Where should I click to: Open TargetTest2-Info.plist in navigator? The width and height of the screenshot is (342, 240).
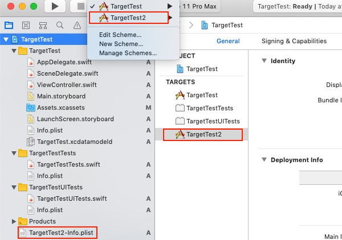pos(58,233)
